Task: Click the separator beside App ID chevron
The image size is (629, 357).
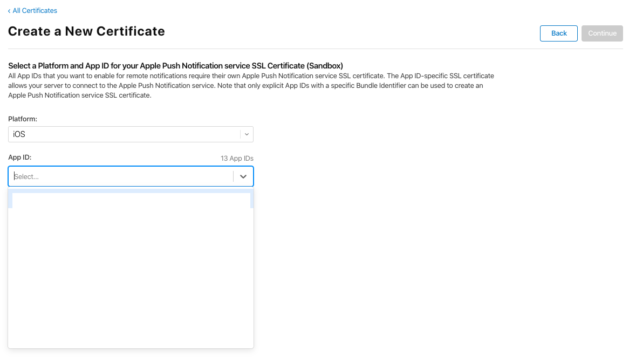Action: [233, 176]
